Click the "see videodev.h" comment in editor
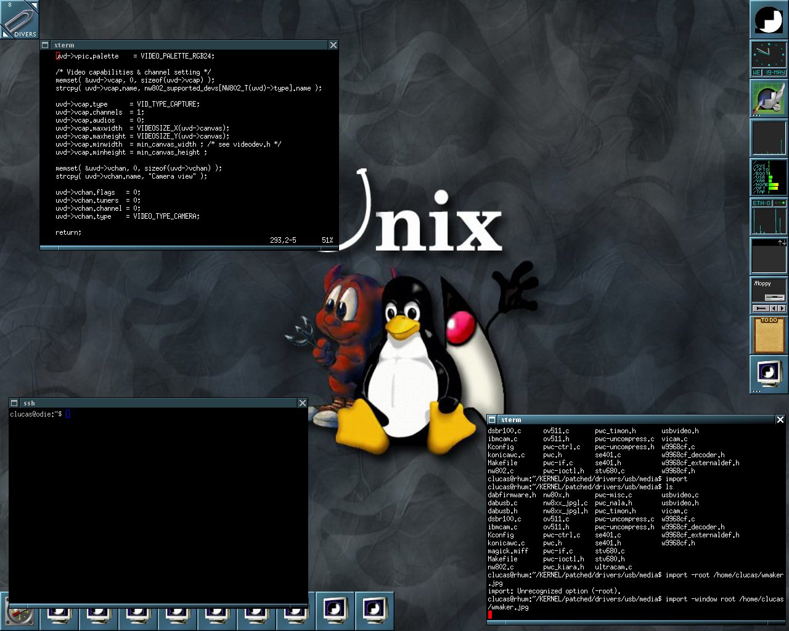This screenshot has height=631, width=789. point(244,144)
